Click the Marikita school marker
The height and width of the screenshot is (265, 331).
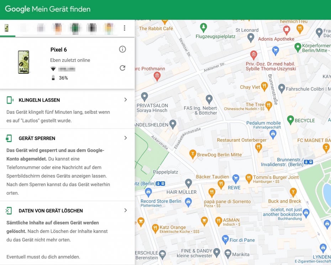(x=228, y=254)
